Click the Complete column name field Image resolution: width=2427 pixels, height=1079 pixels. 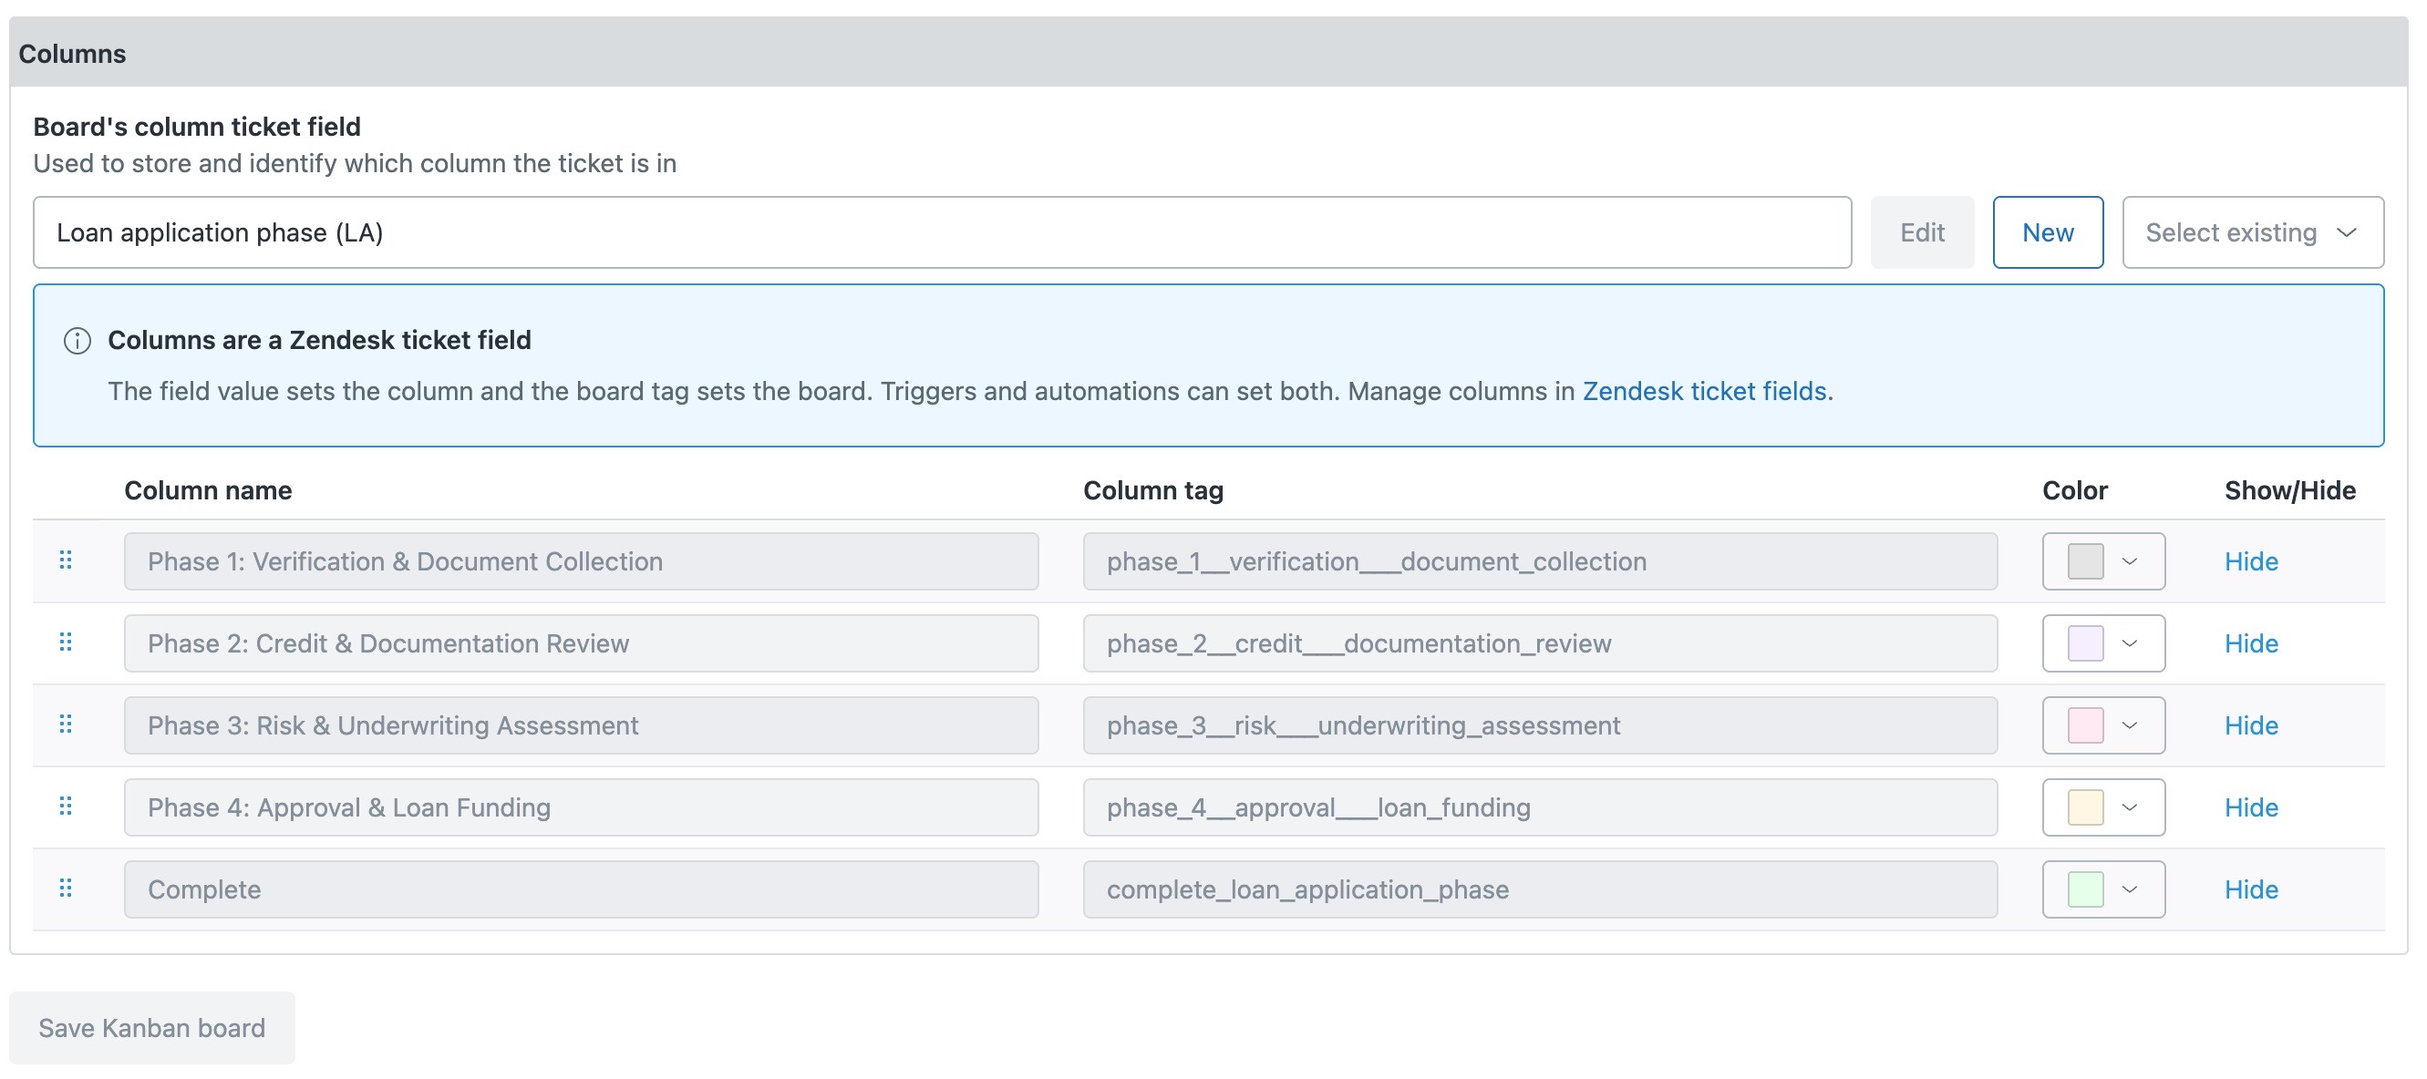coord(582,889)
